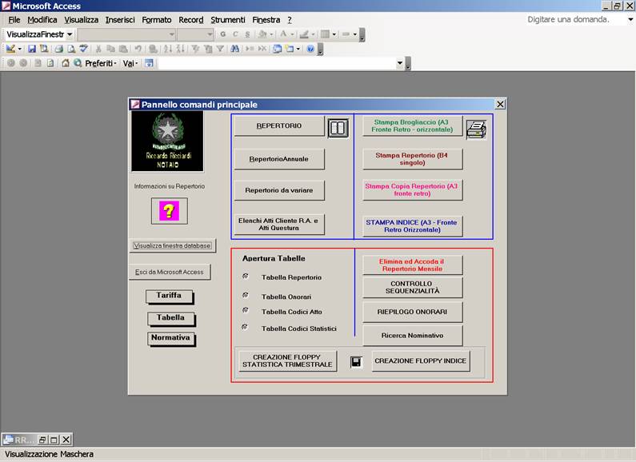This screenshot has height=462, width=636.
Task: Click the CONTROLLO SEQUENZIALITÀ button
Action: [x=412, y=287]
